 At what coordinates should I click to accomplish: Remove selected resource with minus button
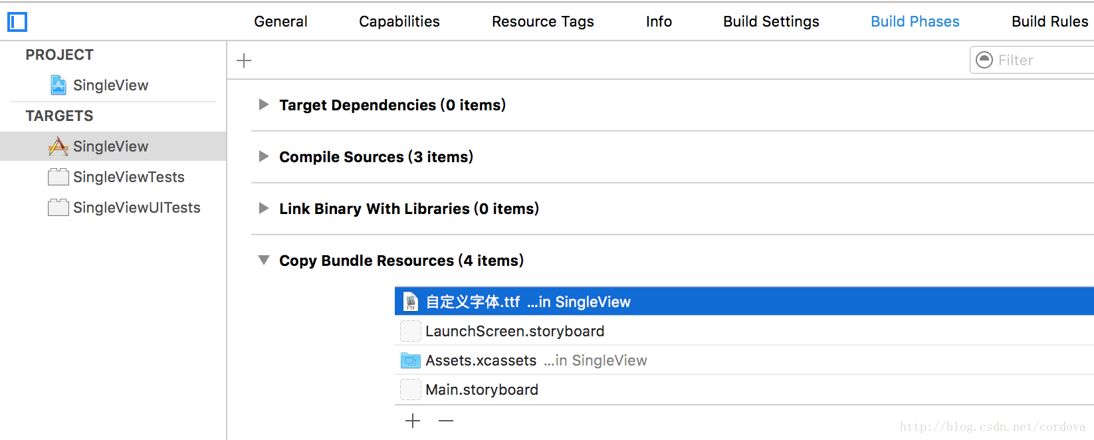click(446, 421)
